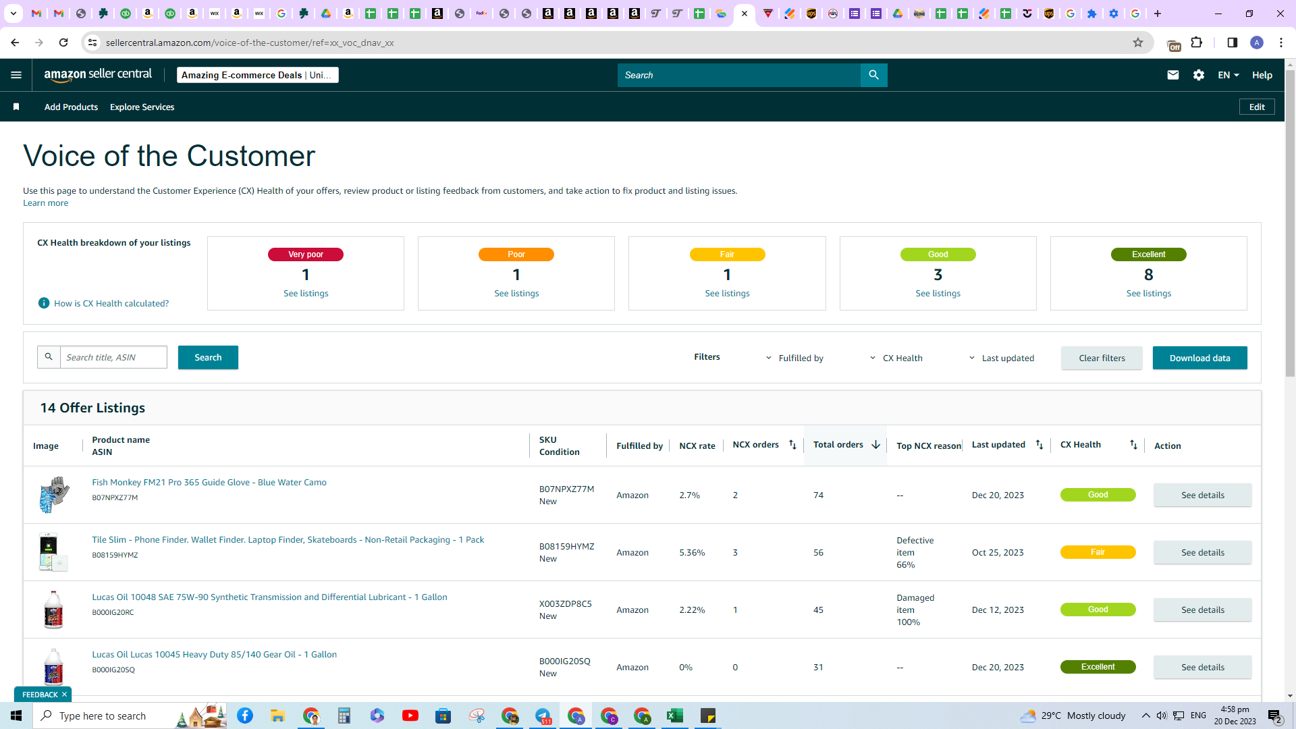Click the bookmark icon left of Add Products
This screenshot has height=729, width=1296.
click(16, 107)
